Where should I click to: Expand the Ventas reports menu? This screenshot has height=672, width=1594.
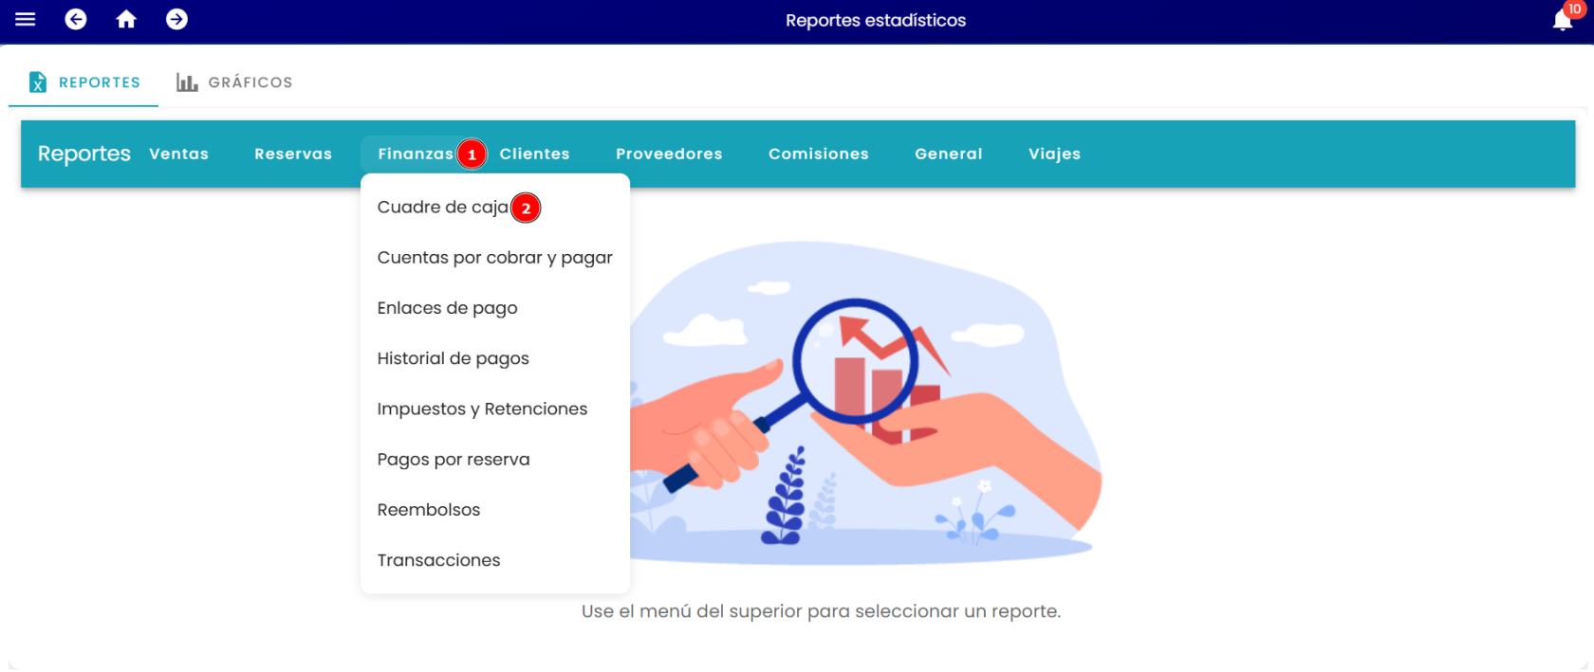(178, 154)
